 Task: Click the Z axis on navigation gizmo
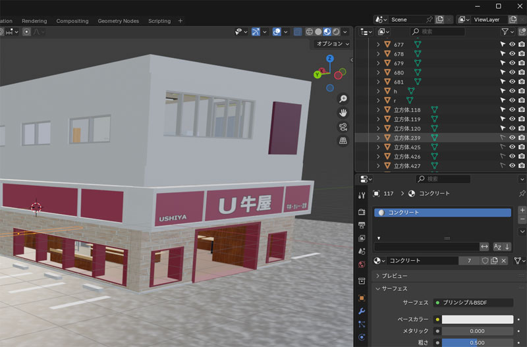pos(330,59)
